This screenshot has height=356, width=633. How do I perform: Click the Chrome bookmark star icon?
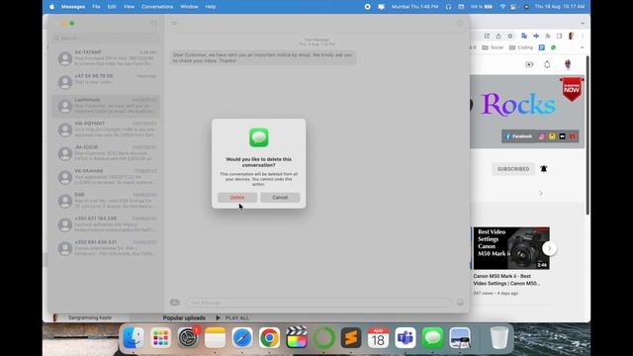pyautogui.click(x=510, y=36)
